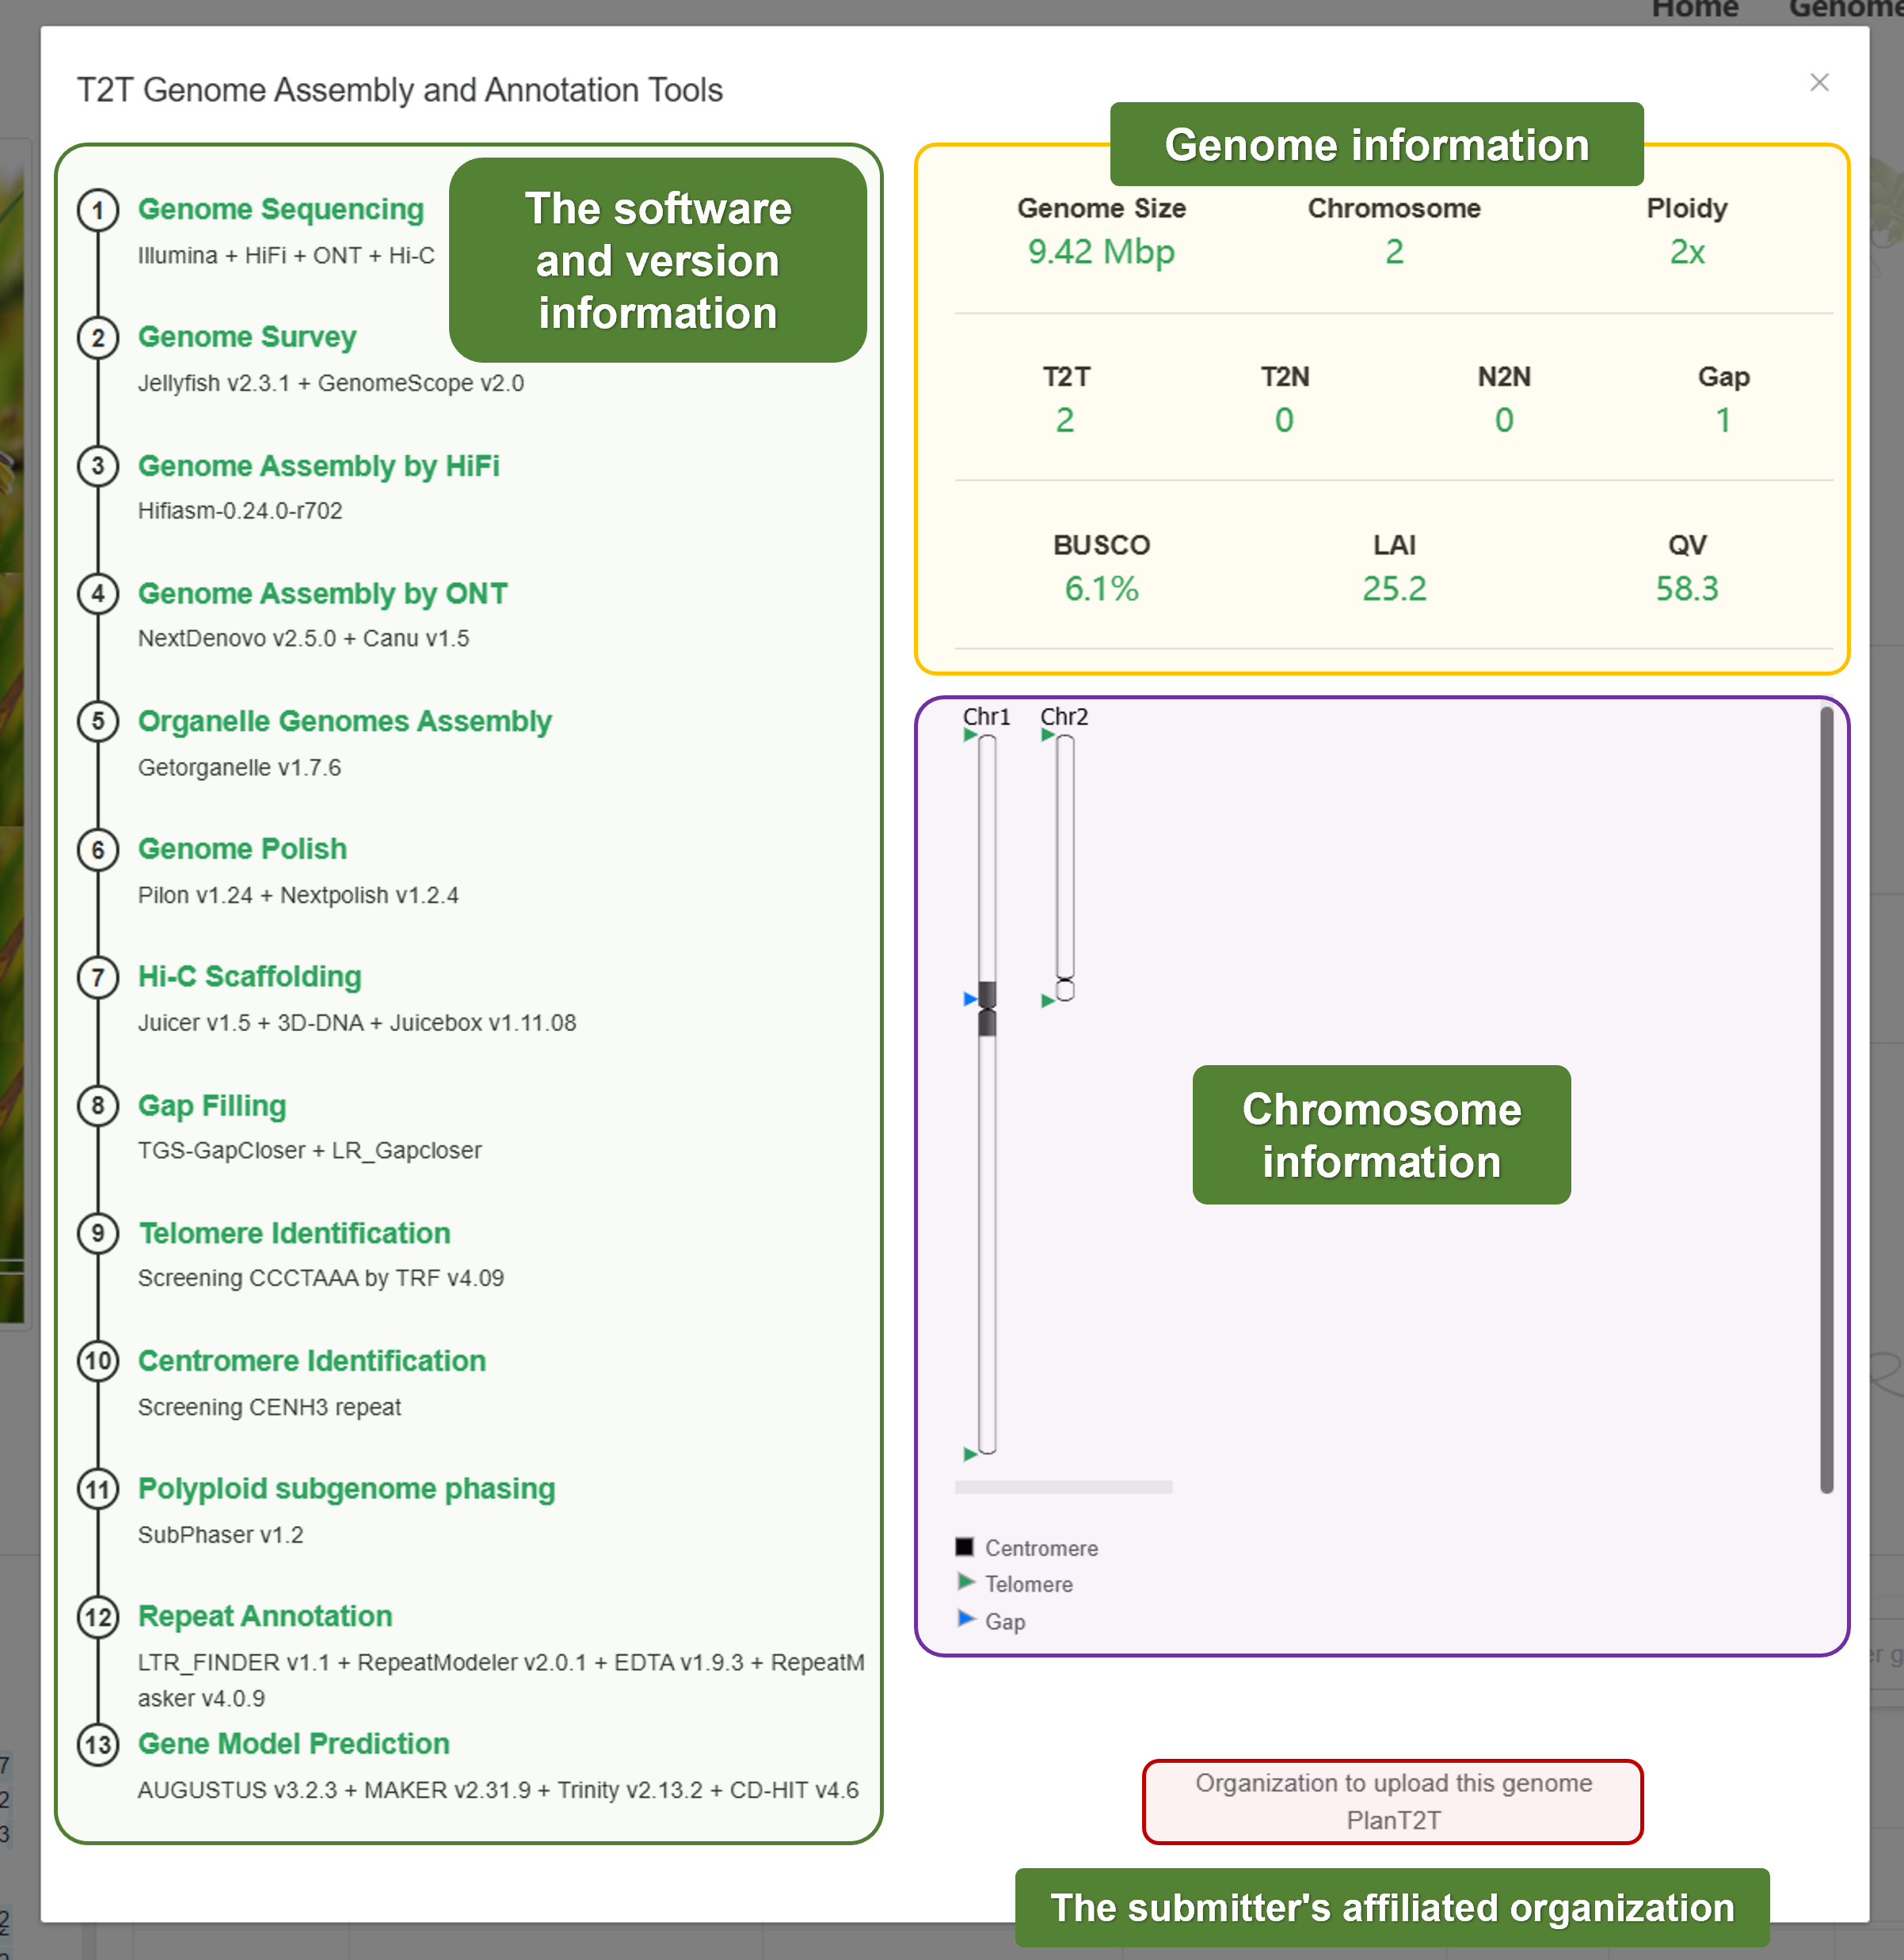Click step 13 circle icon

point(98,1745)
